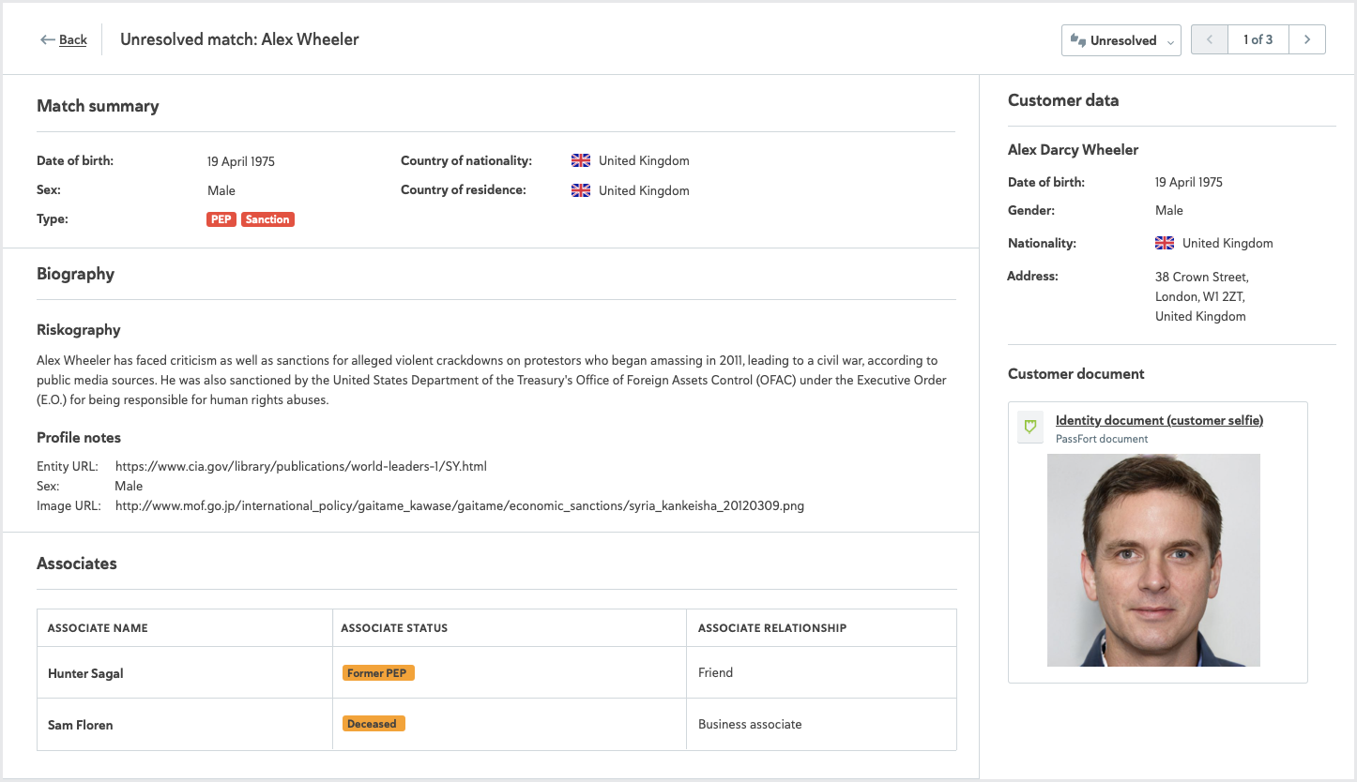Screen dimensions: 1357x782
Task: Click the Former PEP status badge
Action: [378, 673]
